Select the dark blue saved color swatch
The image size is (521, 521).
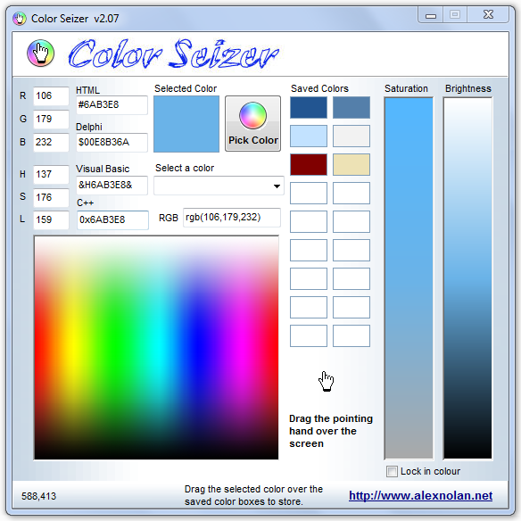[309, 107]
